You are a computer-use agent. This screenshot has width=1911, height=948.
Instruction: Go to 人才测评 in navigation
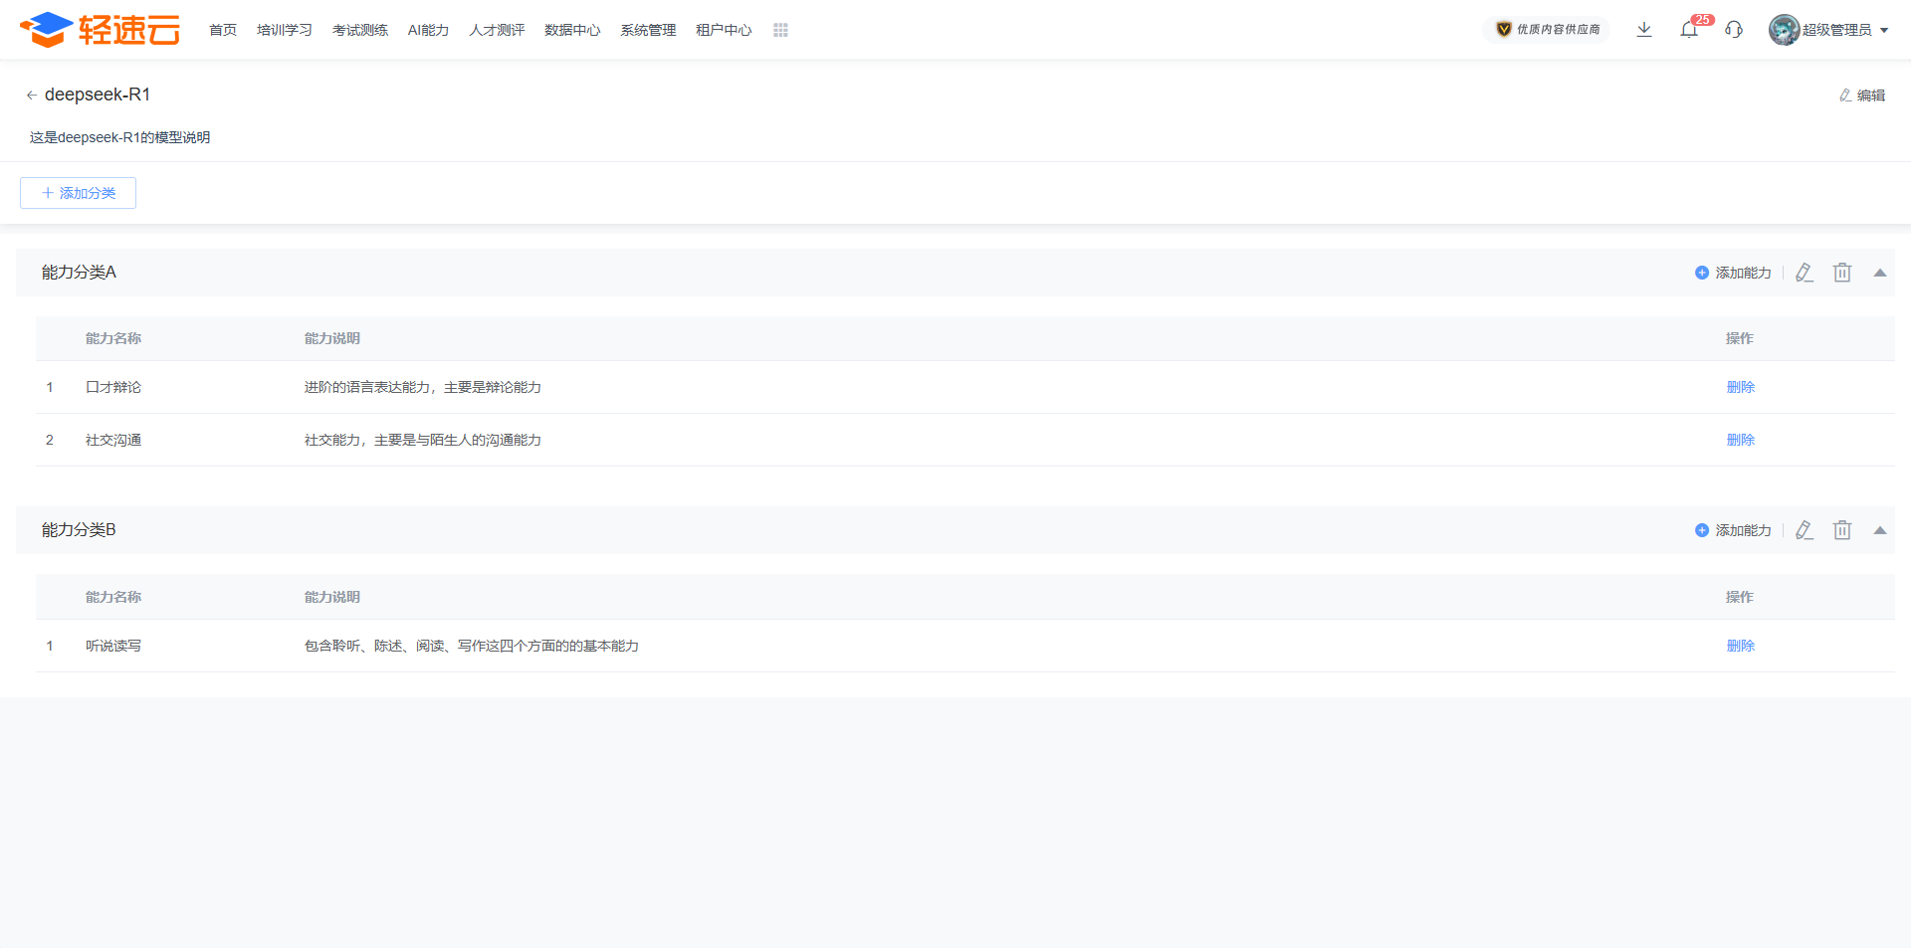pos(497,31)
